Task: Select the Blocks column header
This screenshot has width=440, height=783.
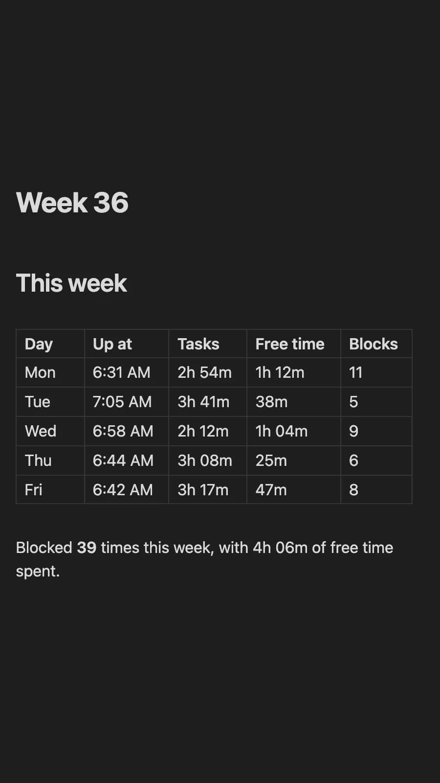Action: (376, 344)
